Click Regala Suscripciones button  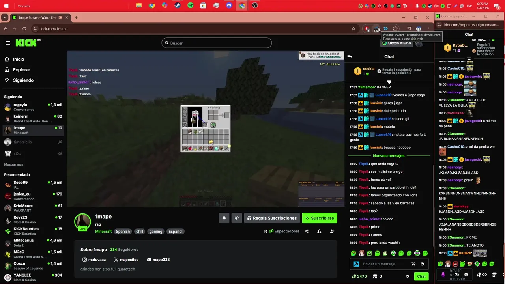(x=272, y=218)
